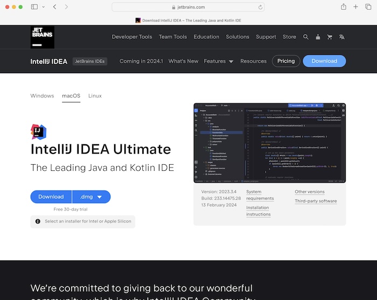Open the .dmg installer type dropdown
377x300 pixels.
(91, 197)
